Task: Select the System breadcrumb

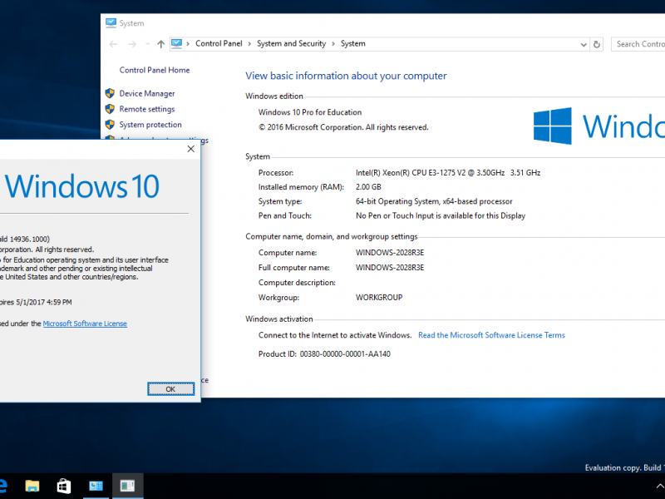Action: 352,44
